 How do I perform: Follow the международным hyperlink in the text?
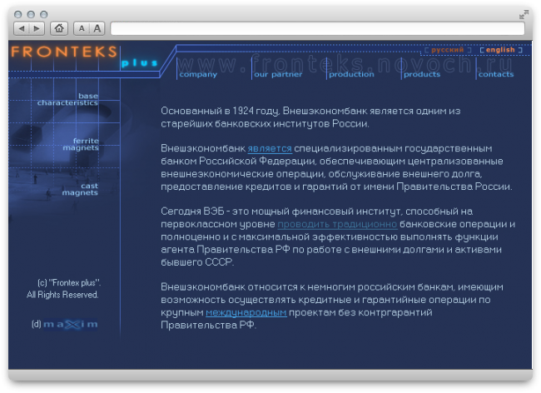[x=246, y=312]
